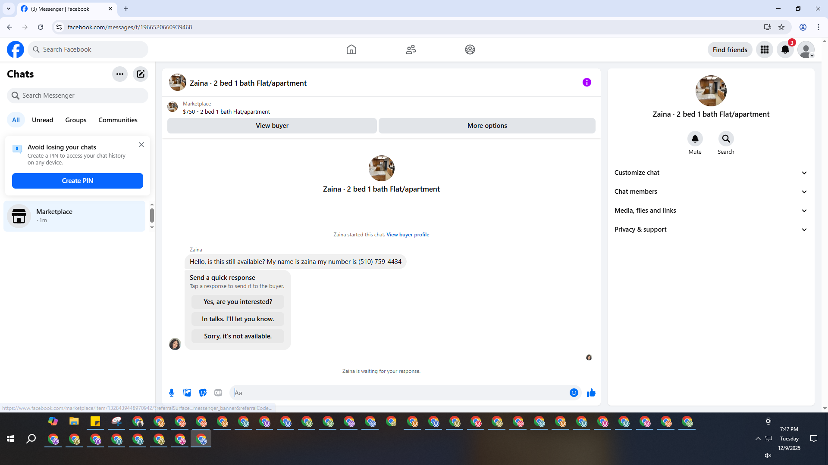Switch to the Unread chats tab
828x465 pixels.
pos(42,120)
